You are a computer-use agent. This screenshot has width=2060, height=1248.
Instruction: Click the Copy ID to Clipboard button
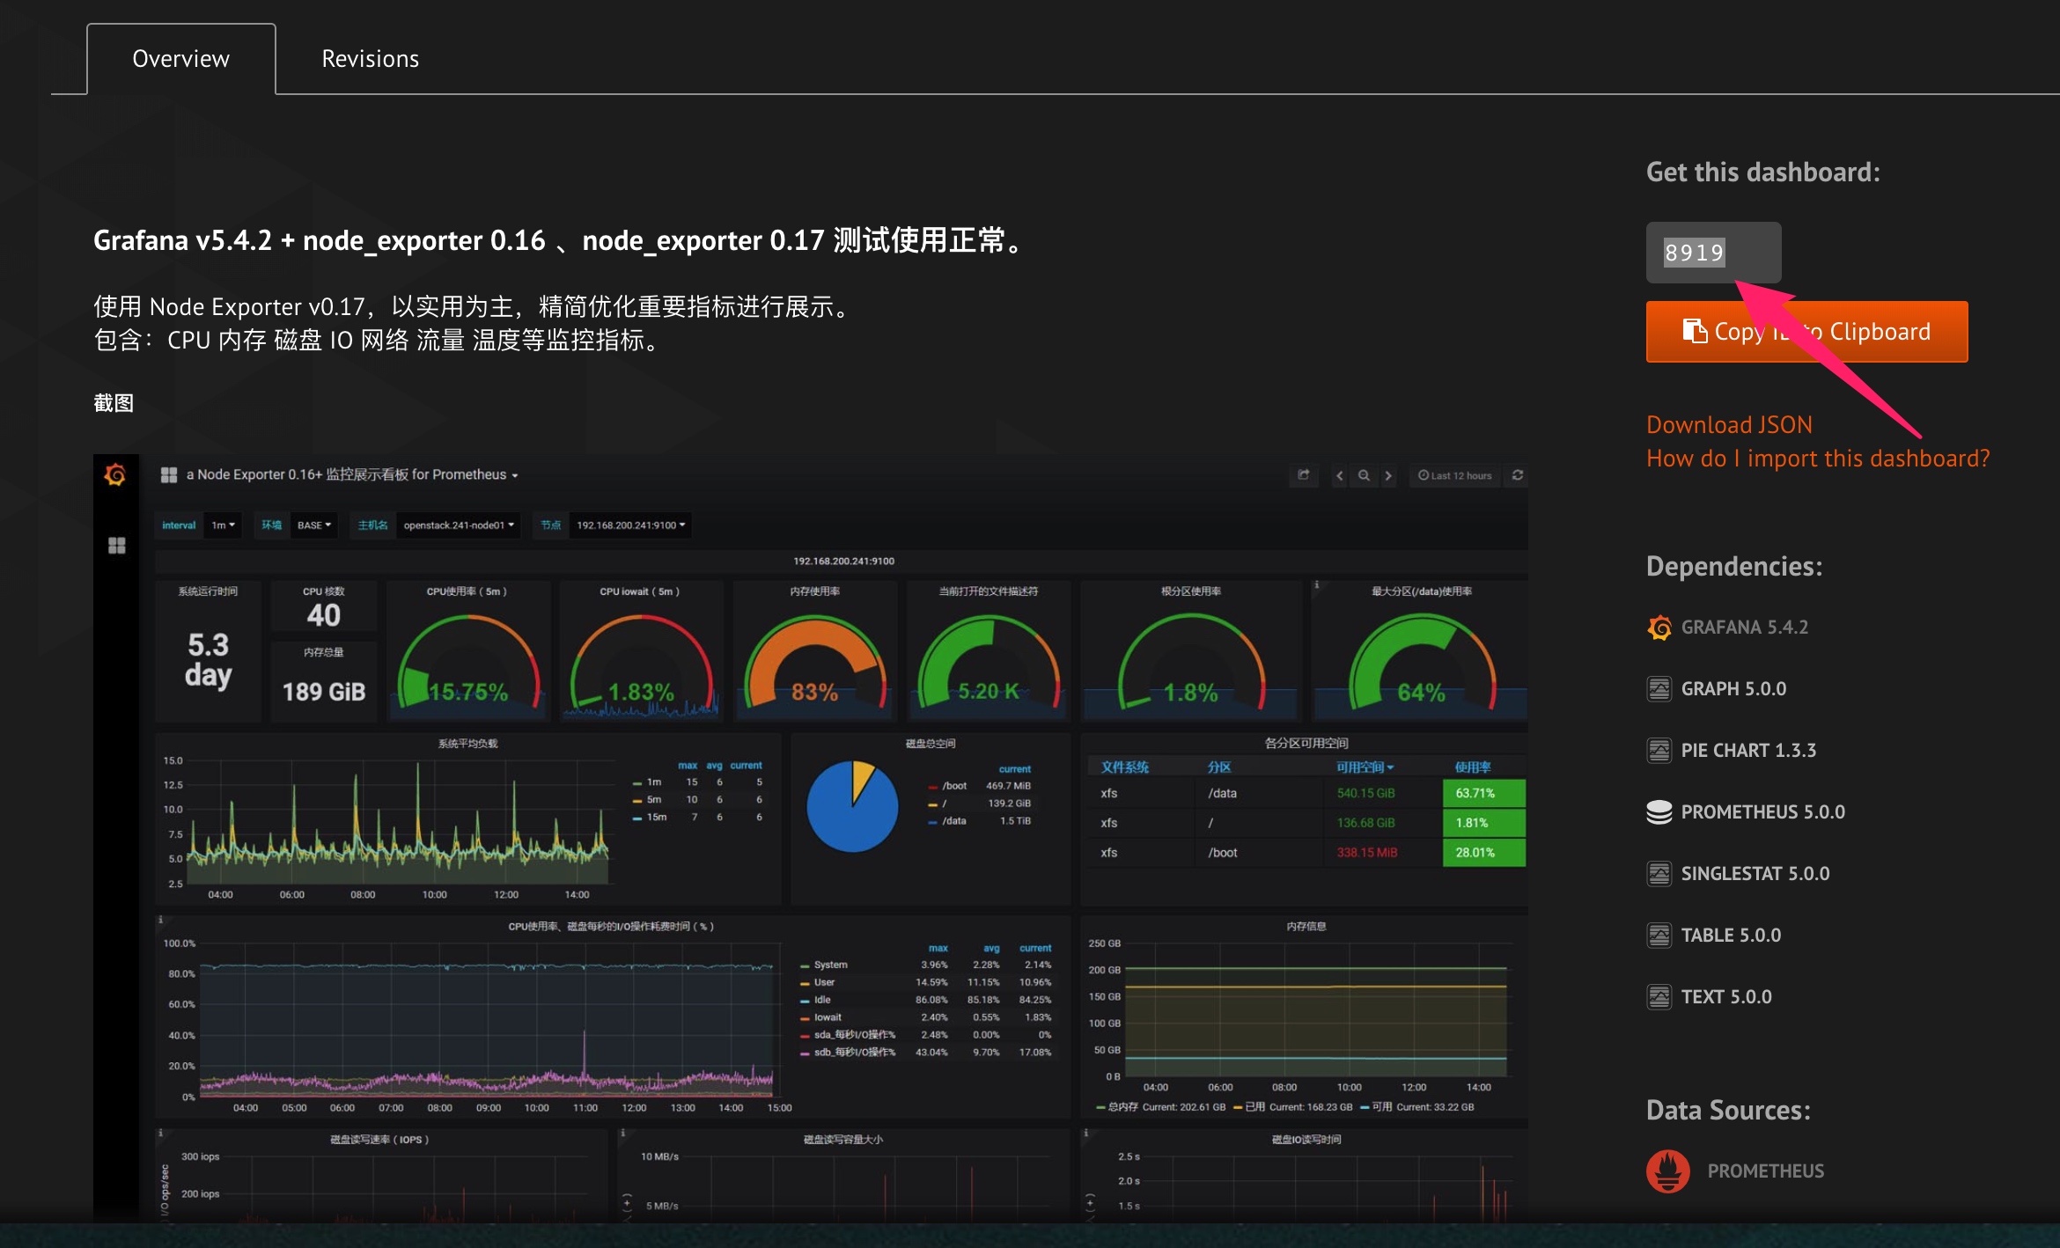point(1806,332)
